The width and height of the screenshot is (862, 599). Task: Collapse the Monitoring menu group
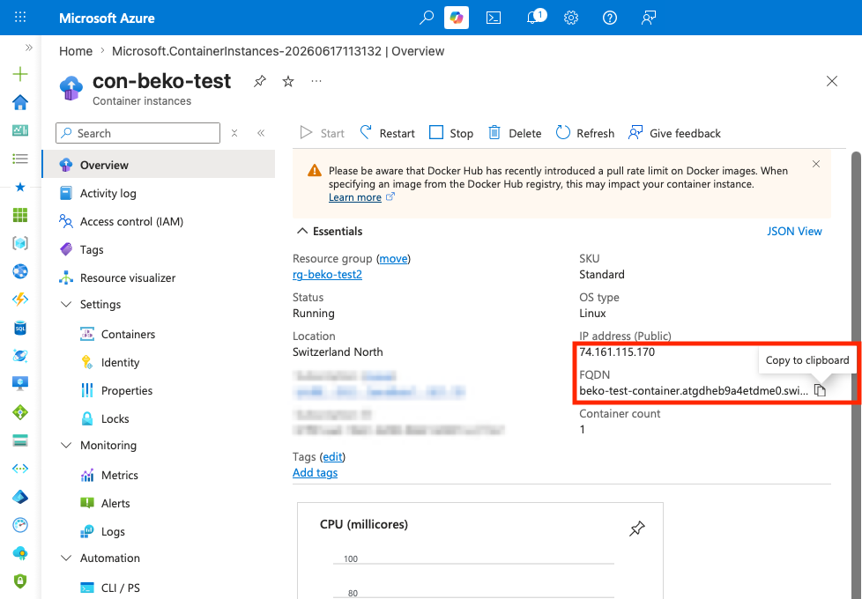(x=66, y=445)
